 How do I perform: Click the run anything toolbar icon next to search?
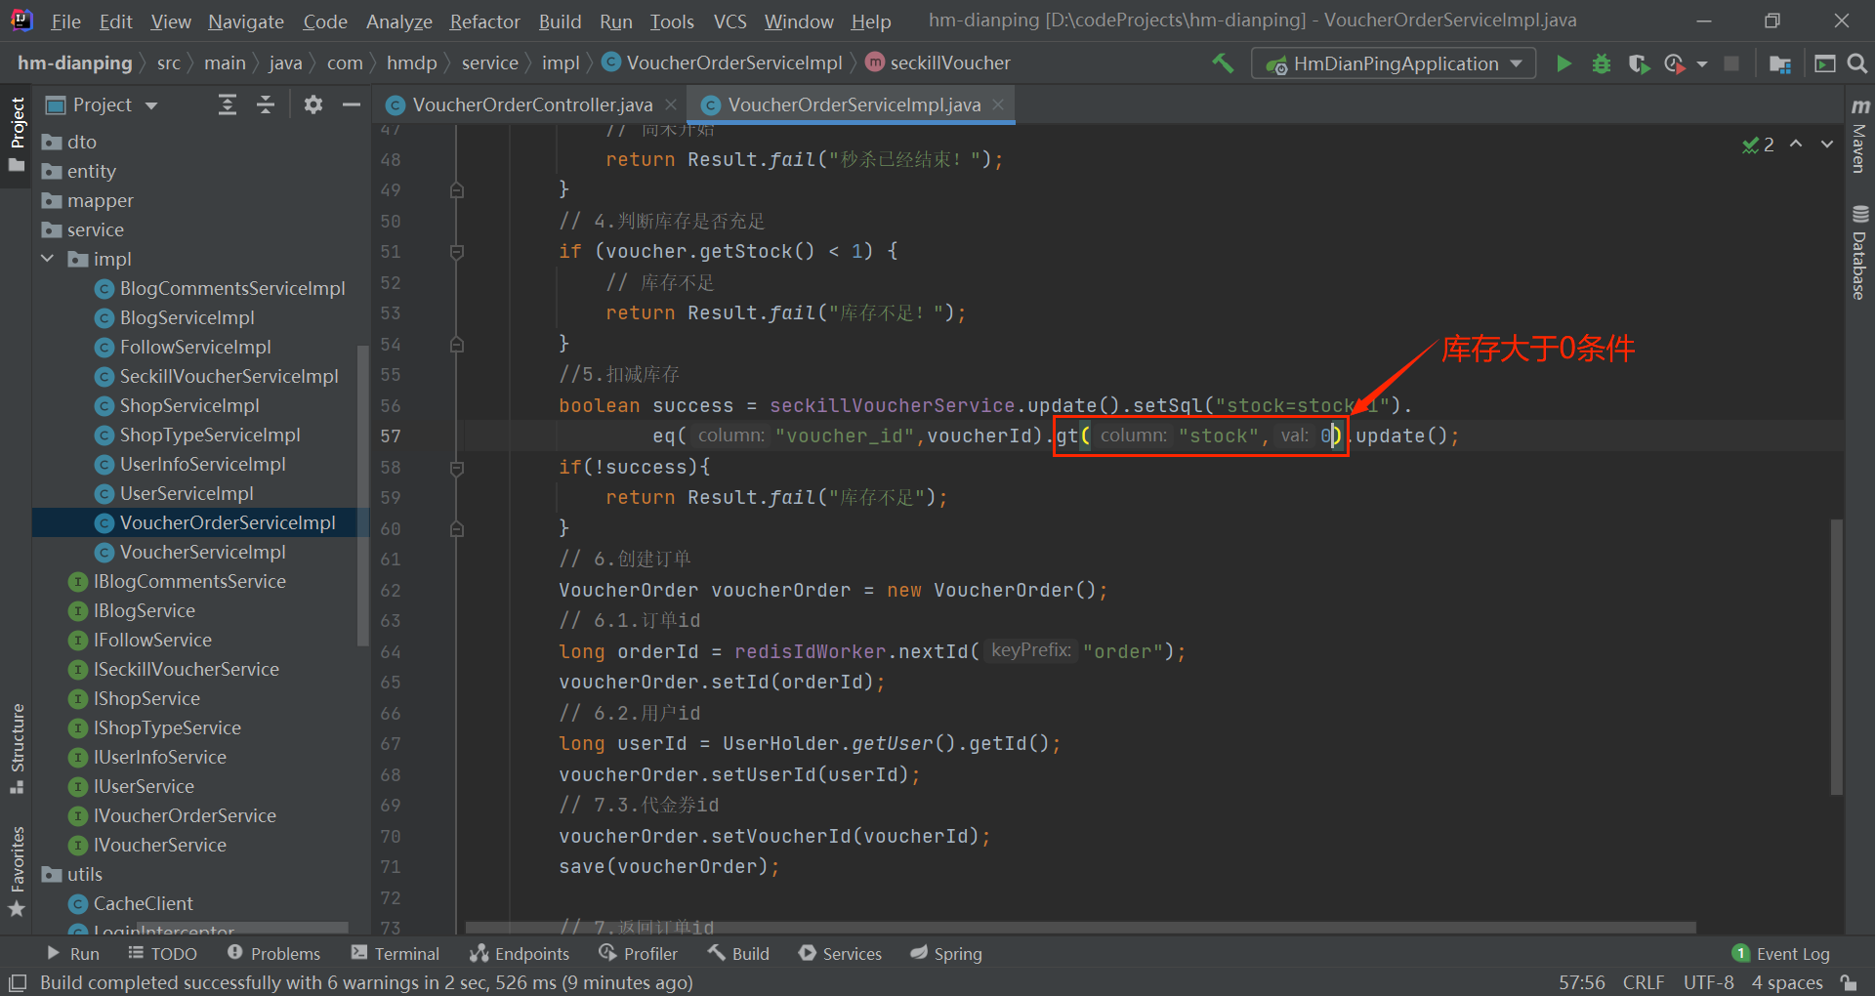coord(1824,63)
